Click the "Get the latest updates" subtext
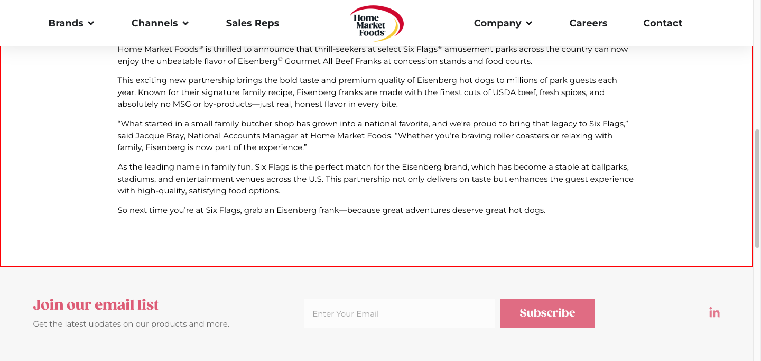 pos(131,324)
